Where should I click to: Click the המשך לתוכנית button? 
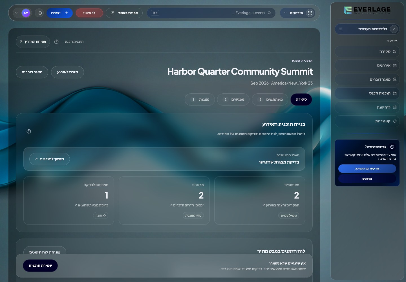coord(50,159)
